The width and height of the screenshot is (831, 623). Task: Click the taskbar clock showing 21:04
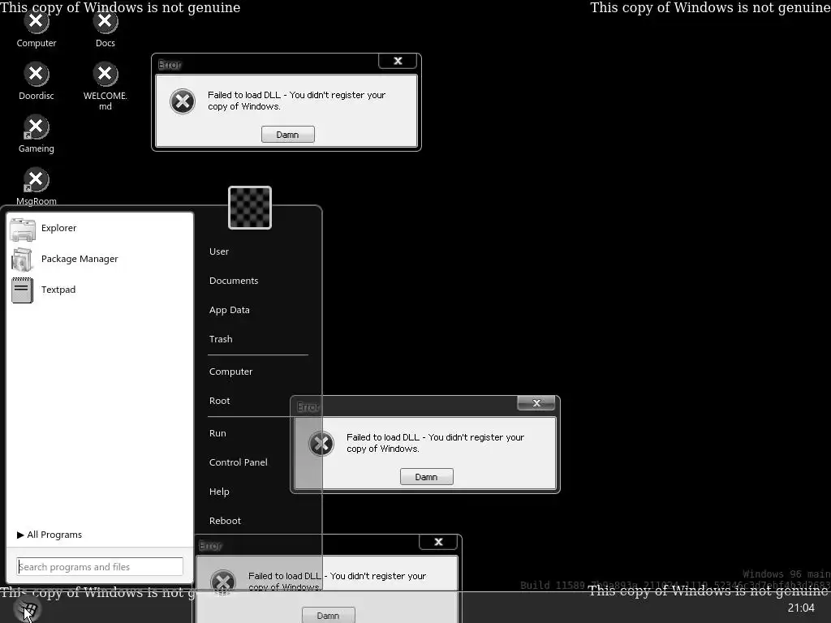(x=801, y=608)
